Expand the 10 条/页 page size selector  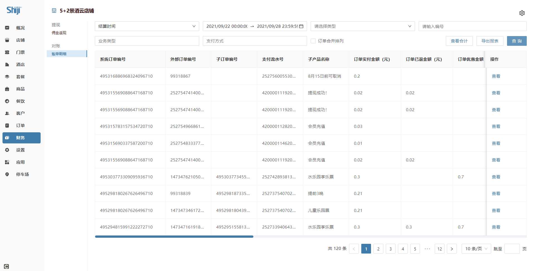[x=476, y=249]
